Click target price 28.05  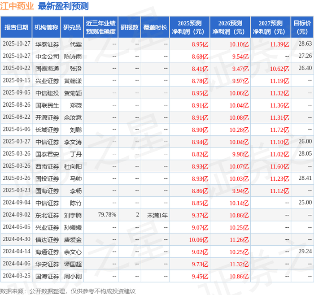(305, 153)
